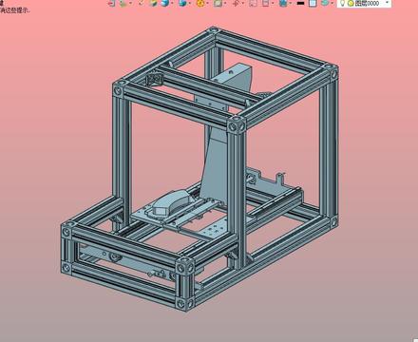Select the layer 0000 name field

(x=368, y=3)
